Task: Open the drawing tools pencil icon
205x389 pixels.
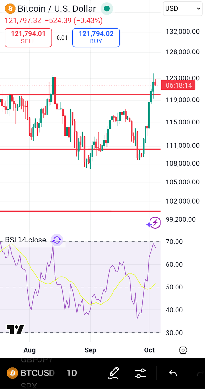Action: 114,373
